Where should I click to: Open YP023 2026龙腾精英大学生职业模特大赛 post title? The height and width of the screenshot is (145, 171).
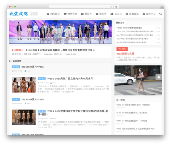(x=73, y=113)
